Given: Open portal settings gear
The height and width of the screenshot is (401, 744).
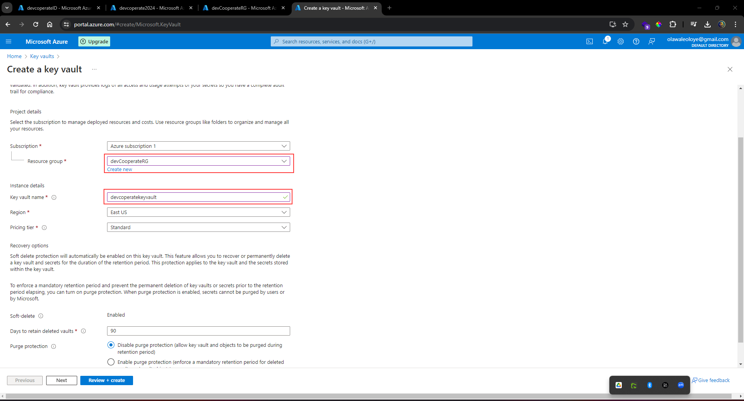Looking at the screenshot, I should (x=621, y=41).
